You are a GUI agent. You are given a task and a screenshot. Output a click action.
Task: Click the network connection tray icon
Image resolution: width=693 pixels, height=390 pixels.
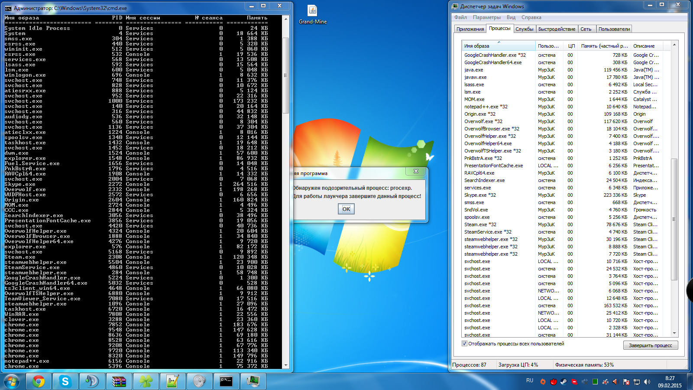pos(637,382)
